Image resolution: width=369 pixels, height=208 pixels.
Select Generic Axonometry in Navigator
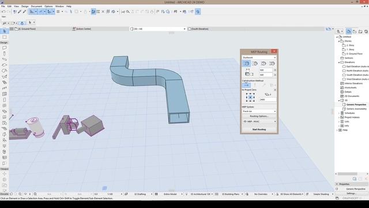pyautogui.click(x=356, y=109)
